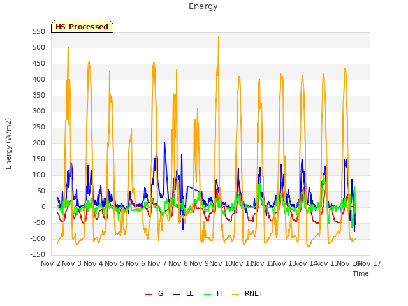The width and height of the screenshot is (408, 306).
Task: Click the Nov 9 x-axis label
Action: (x=200, y=263)
